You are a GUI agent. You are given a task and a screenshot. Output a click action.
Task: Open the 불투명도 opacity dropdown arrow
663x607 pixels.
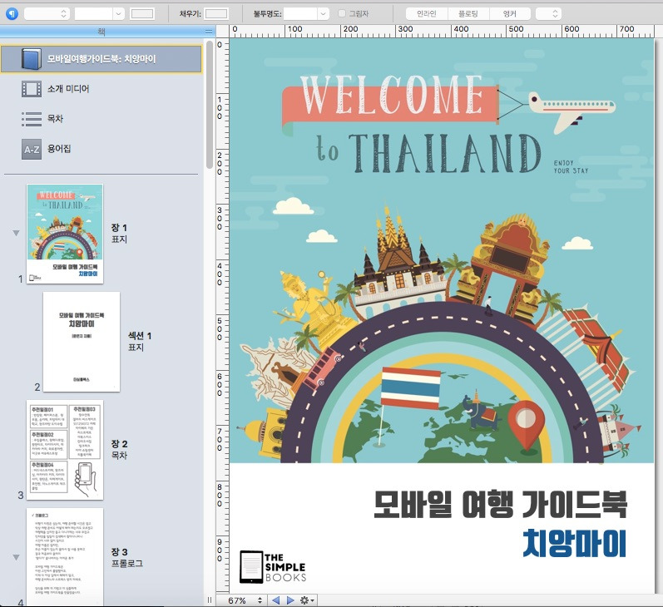323,14
